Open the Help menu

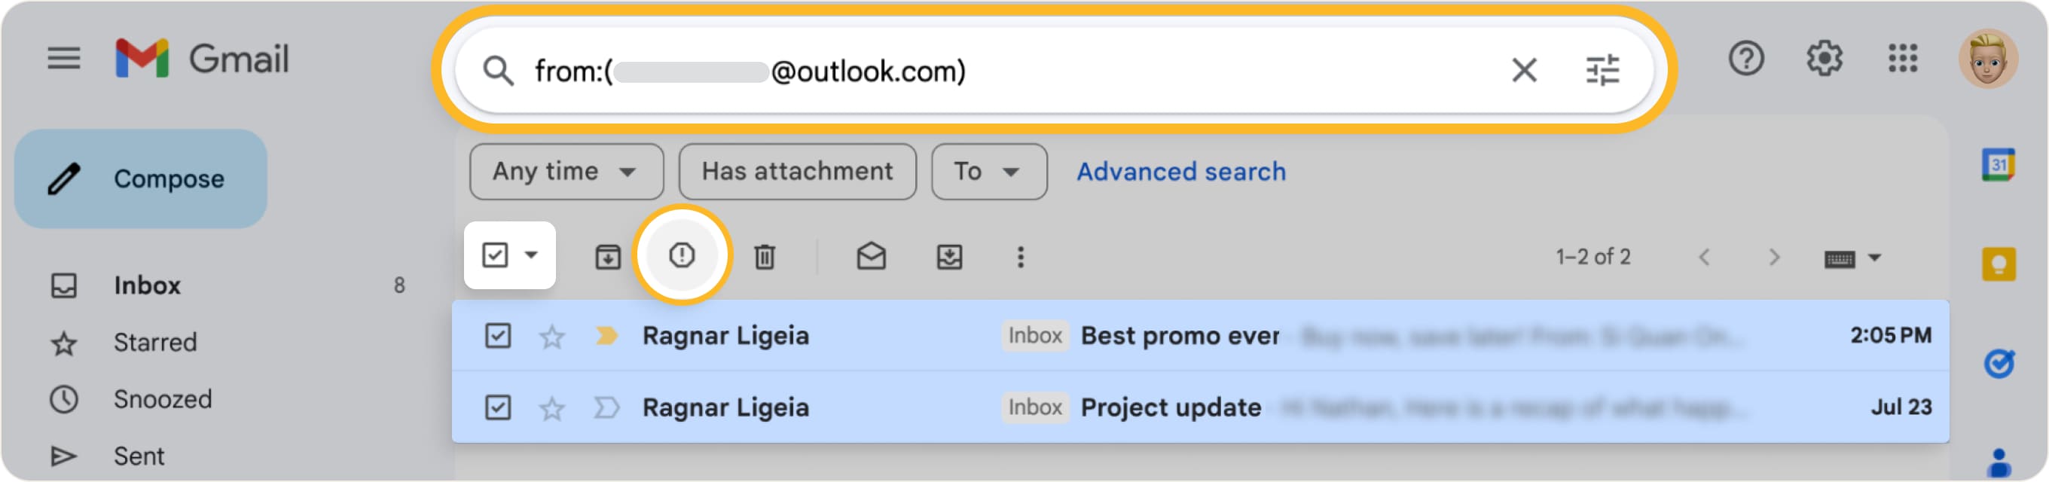click(1747, 58)
